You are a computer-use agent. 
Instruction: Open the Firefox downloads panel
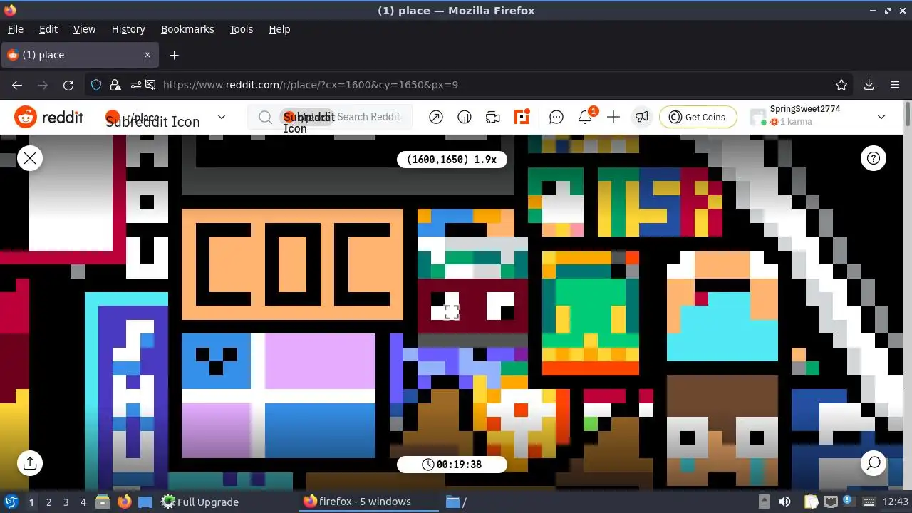pyautogui.click(x=869, y=85)
